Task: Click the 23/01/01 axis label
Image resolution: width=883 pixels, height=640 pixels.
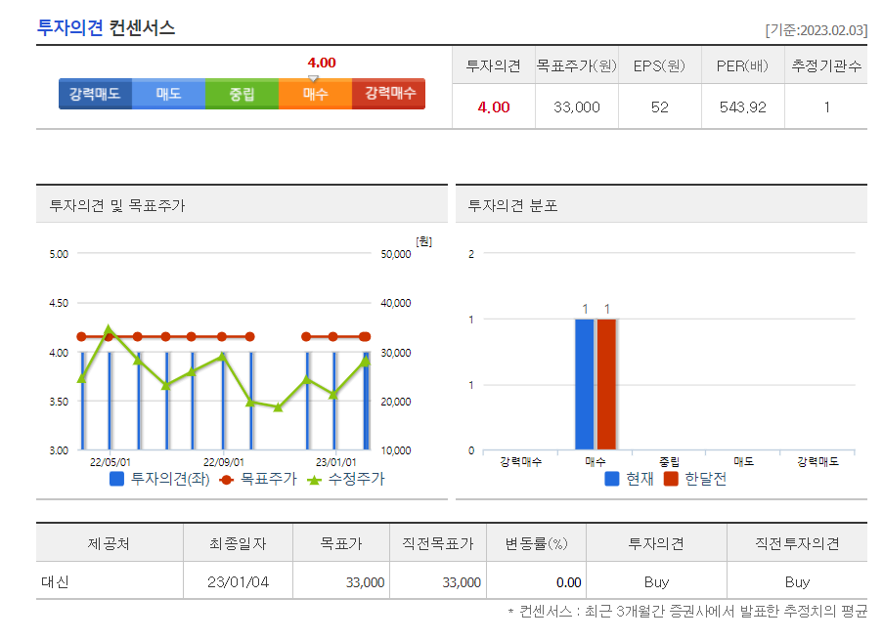Action: [x=336, y=462]
